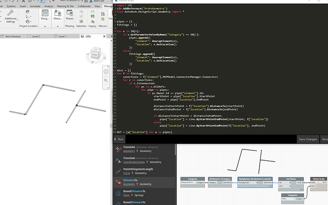Expand Additional Settings dropdown arrow

tap(17, 20)
